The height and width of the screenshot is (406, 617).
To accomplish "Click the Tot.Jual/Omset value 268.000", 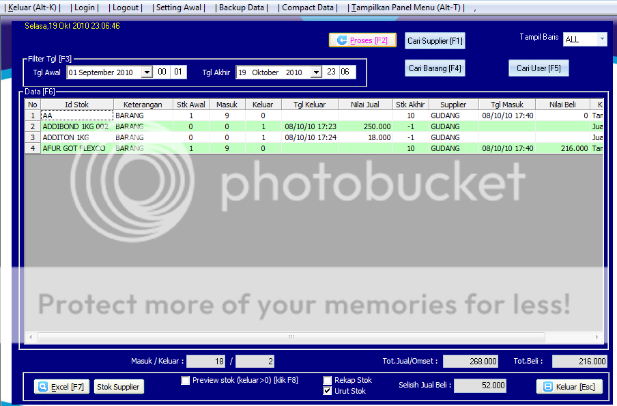I will (471, 361).
